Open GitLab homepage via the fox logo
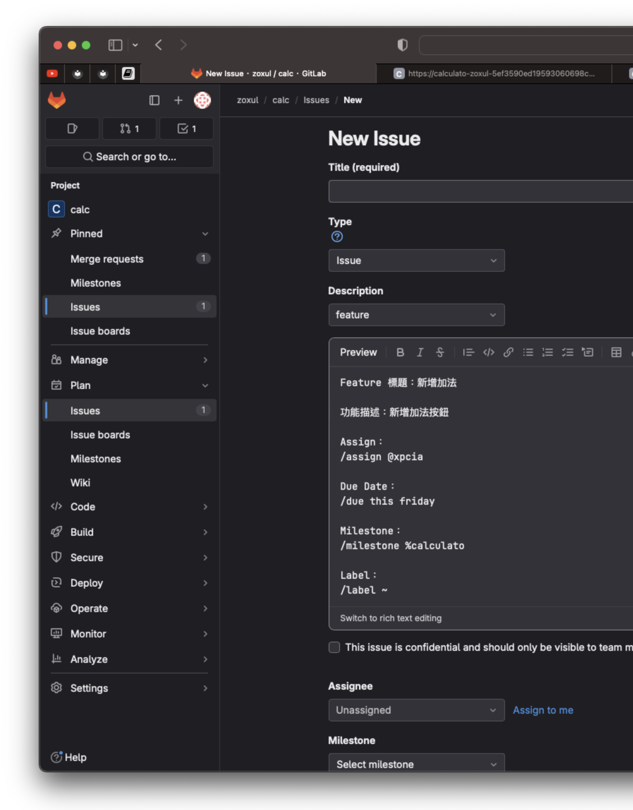Viewport: 633px width, 810px height. [x=57, y=100]
